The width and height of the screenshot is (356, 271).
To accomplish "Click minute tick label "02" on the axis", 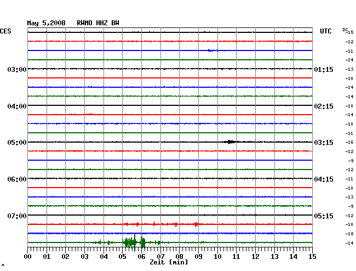I will [x=65, y=256].
